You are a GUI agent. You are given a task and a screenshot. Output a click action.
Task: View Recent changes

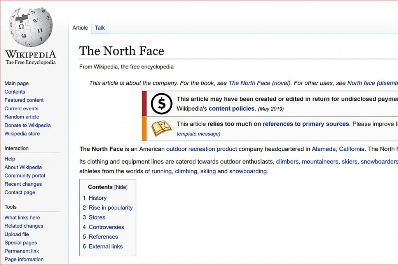(23, 184)
